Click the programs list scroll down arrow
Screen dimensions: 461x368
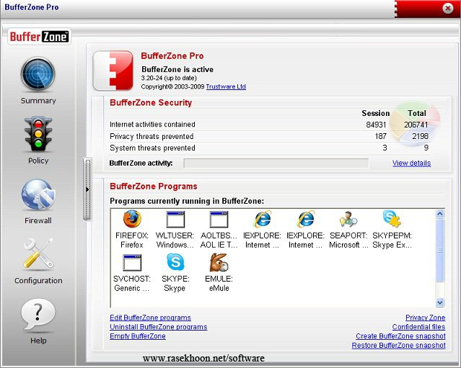tap(440, 302)
